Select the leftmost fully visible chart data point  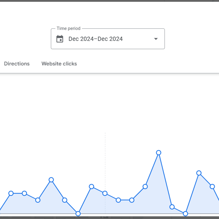(x=11, y=193)
